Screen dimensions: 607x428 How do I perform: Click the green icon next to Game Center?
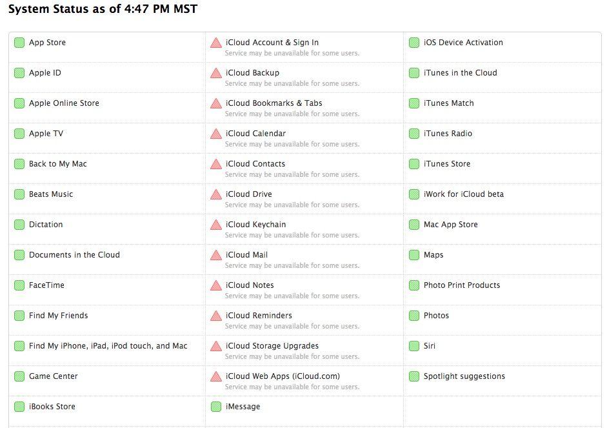(19, 376)
